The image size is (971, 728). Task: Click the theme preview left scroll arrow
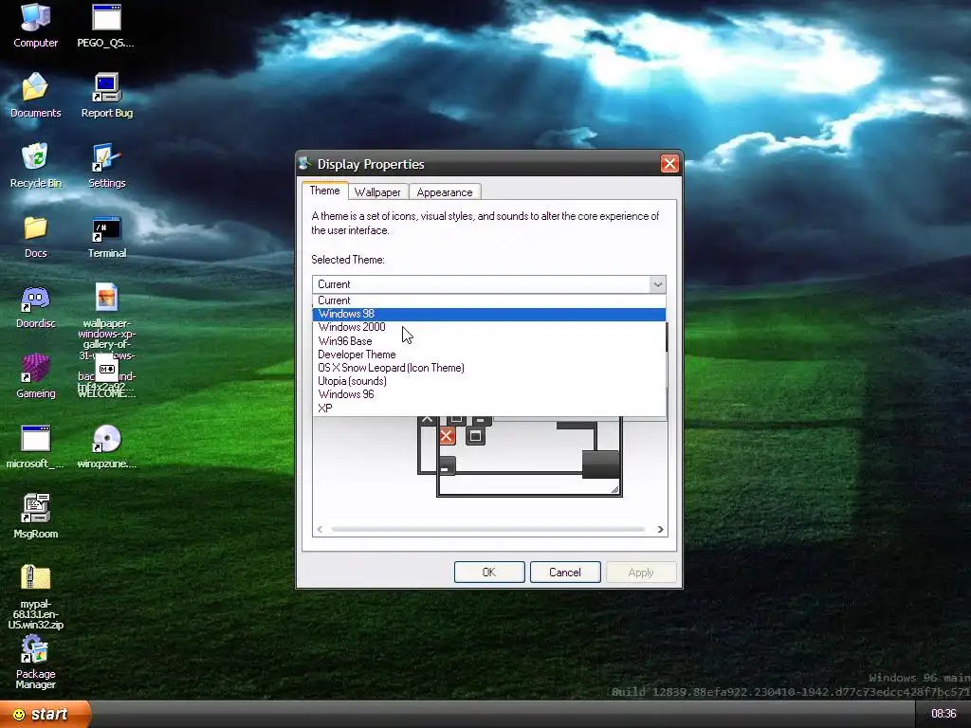pyautogui.click(x=320, y=529)
